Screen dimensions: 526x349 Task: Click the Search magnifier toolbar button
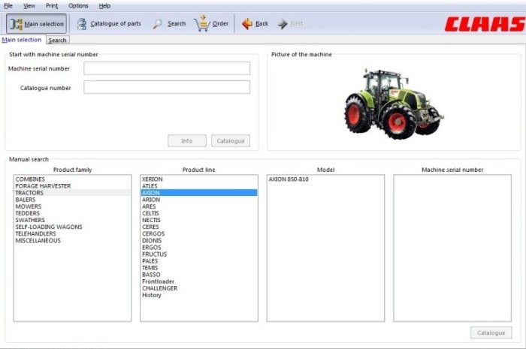click(169, 24)
